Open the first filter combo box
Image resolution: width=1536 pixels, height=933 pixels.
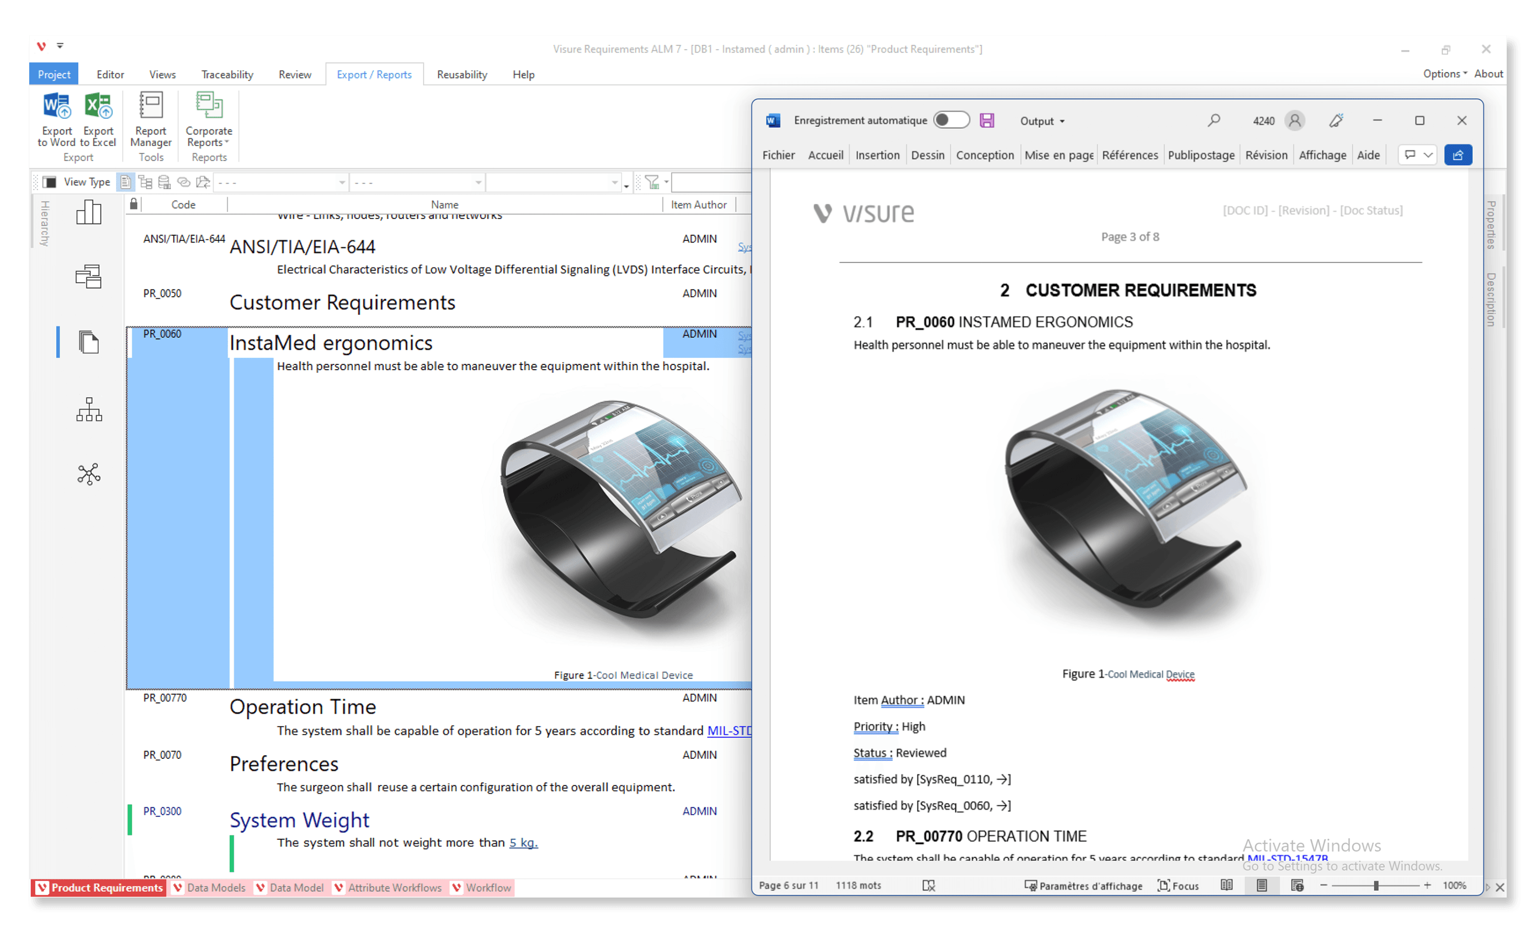(280, 183)
